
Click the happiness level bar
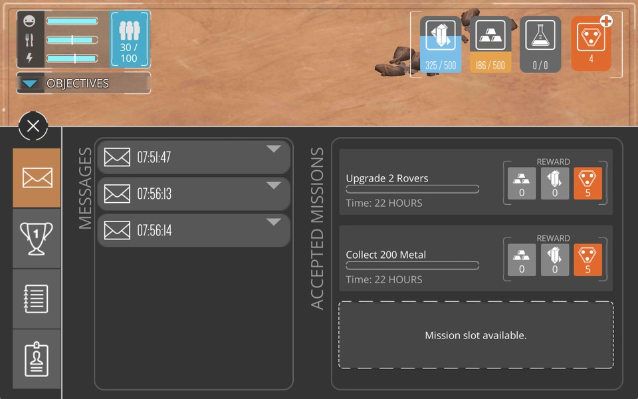click(x=72, y=21)
